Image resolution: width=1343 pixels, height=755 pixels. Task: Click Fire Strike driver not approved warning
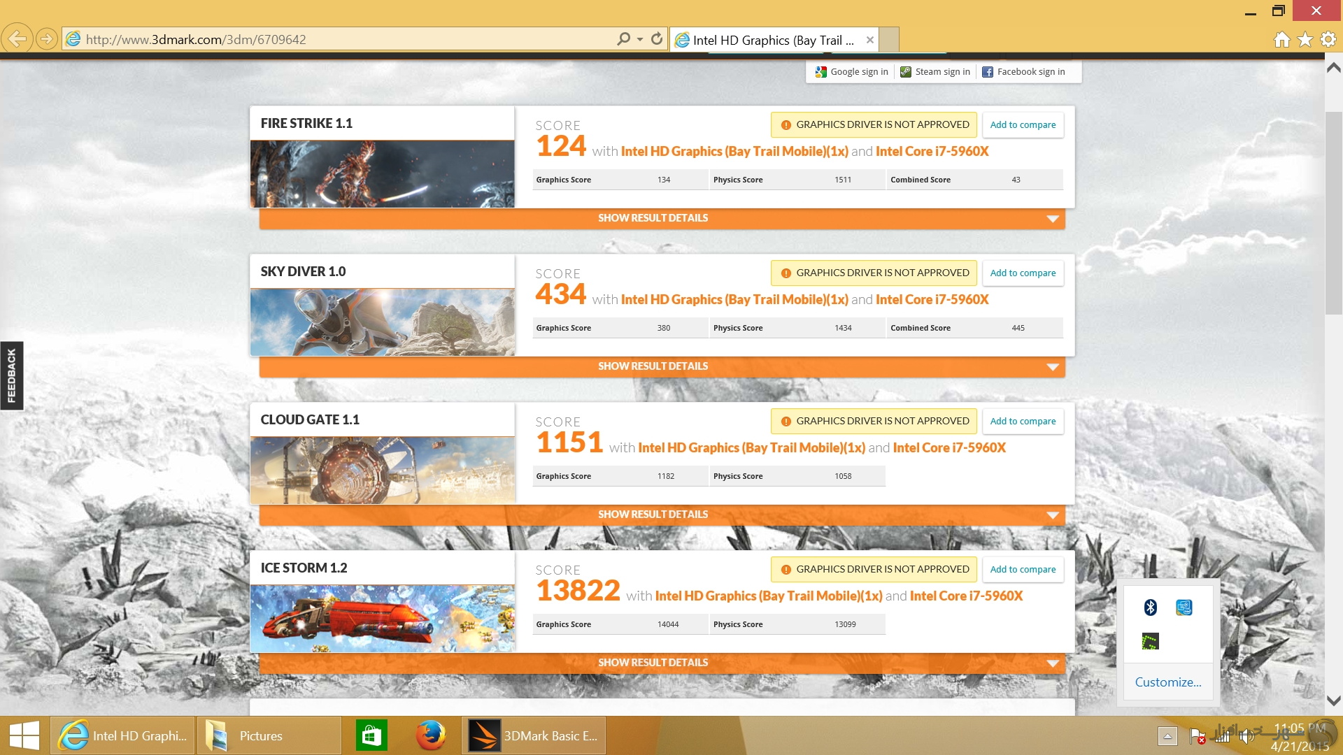[x=874, y=125]
